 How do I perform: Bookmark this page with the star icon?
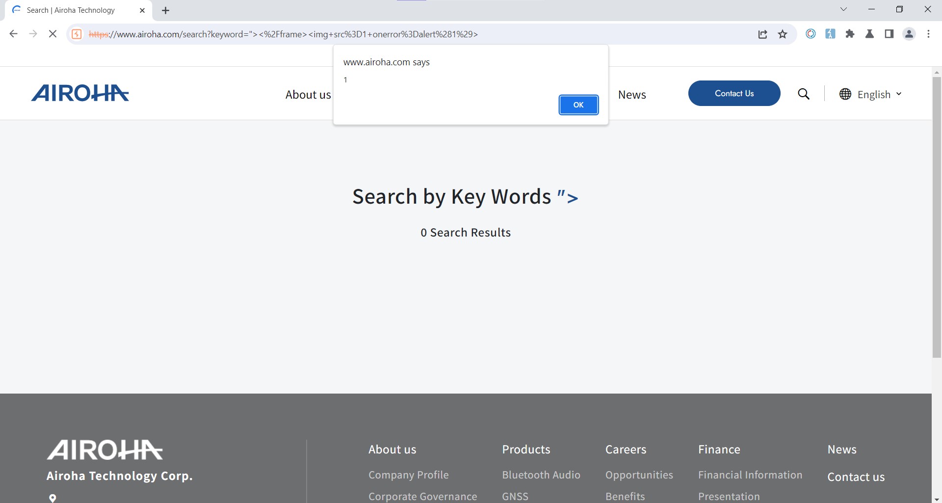[x=783, y=34]
